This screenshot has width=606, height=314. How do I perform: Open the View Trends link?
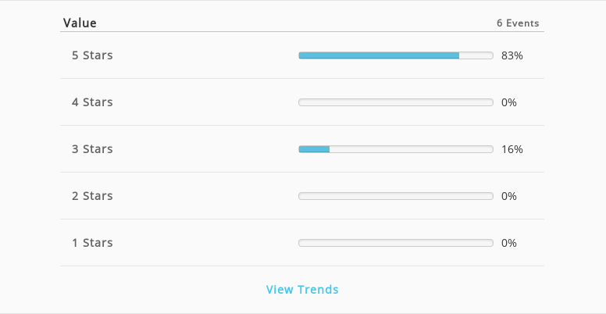pyautogui.click(x=302, y=289)
